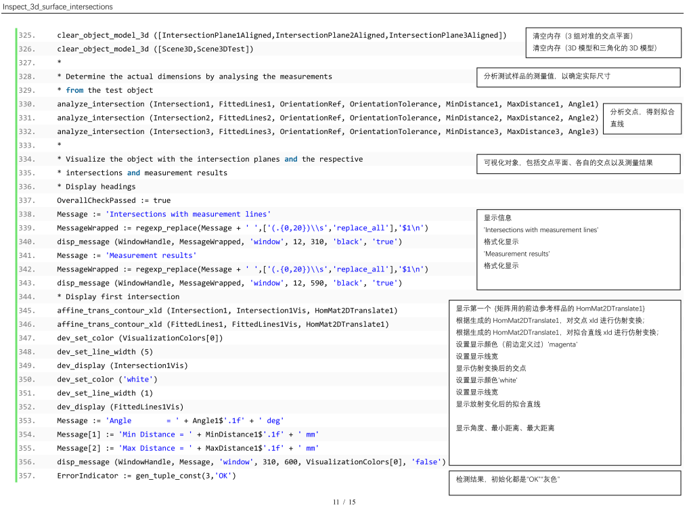
Task: Click the 'Measurement results' string on line 341
Action: 151,255
